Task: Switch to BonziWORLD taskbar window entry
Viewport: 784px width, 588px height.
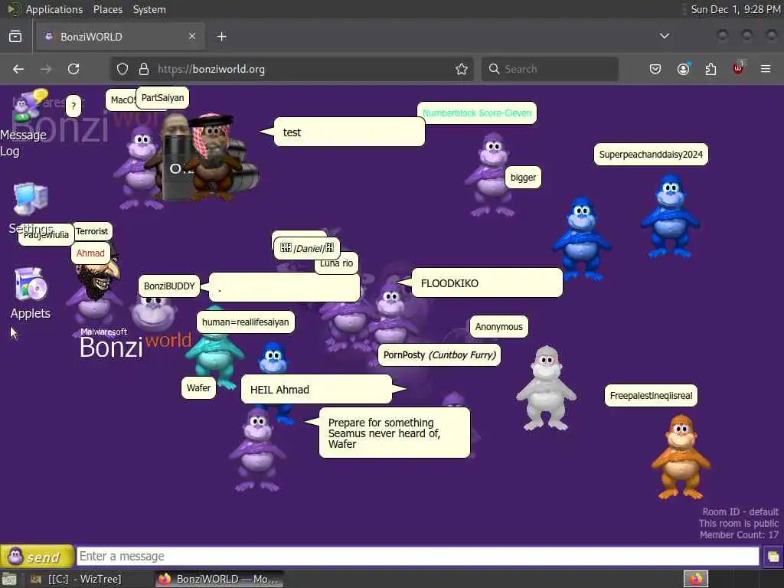Action: click(x=219, y=579)
